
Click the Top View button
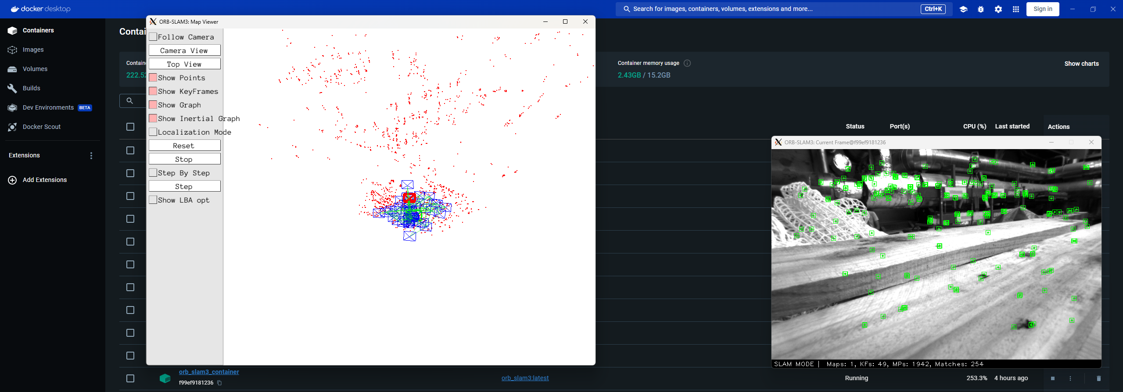click(184, 64)
